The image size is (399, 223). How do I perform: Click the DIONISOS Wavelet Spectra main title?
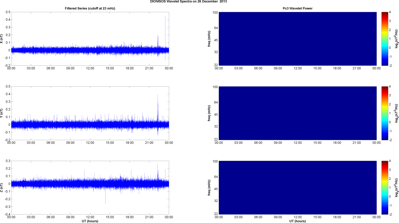(188, 2)
